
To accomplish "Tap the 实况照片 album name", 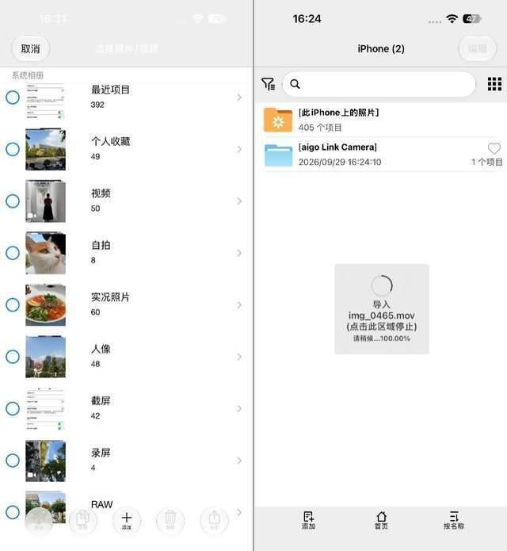I will click(x=110, y=297).
